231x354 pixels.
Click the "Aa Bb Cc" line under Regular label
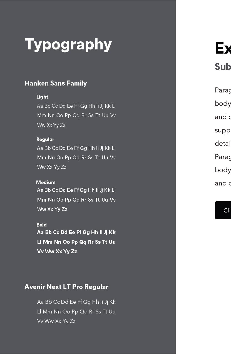[76, 148]
